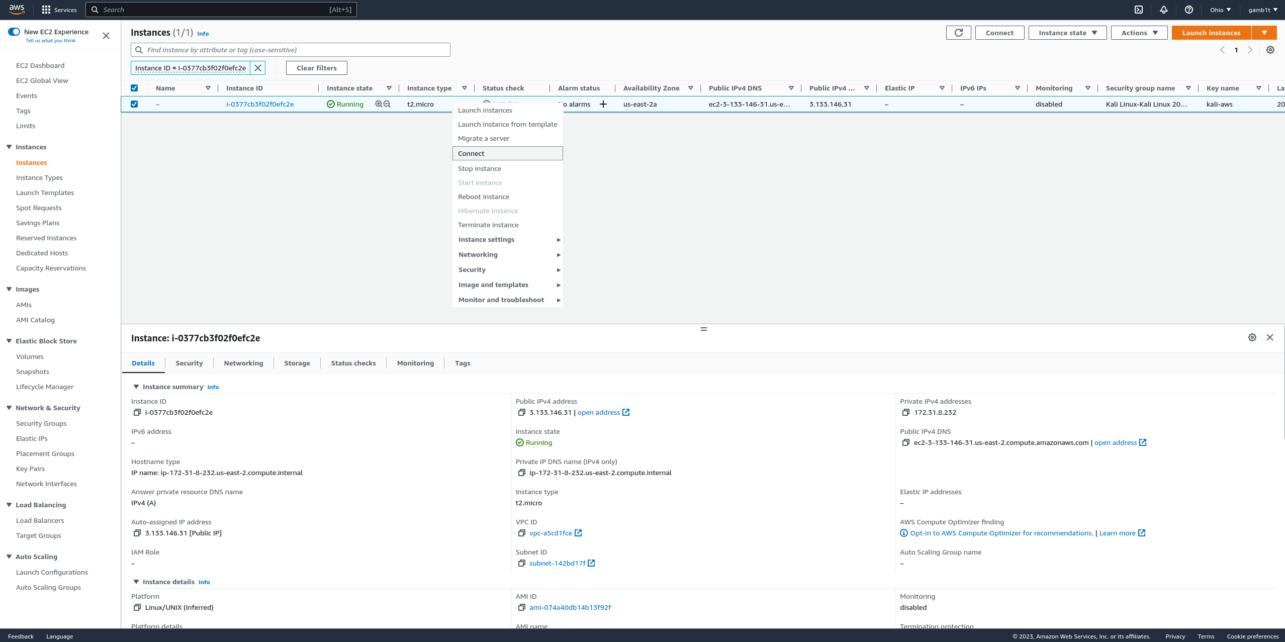The height and width of the screenshot is (642, 1285).
Task: Deselect instance i-0377cb3f02f0efc2e row checkbox
Action: click(134, 104)
